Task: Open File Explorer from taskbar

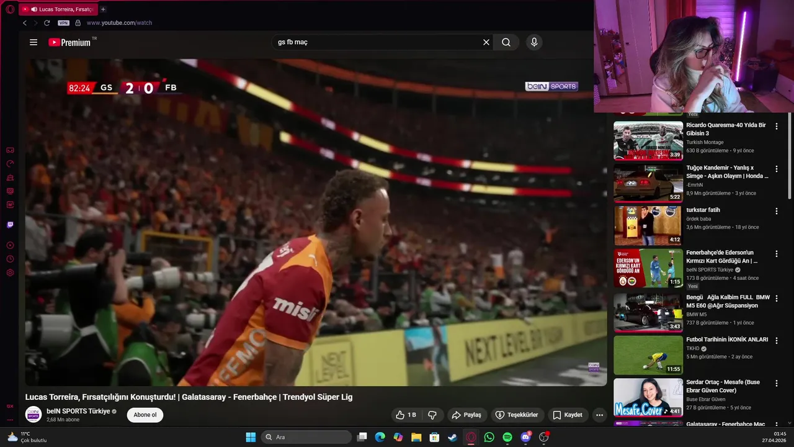Action: click(416, 437)
